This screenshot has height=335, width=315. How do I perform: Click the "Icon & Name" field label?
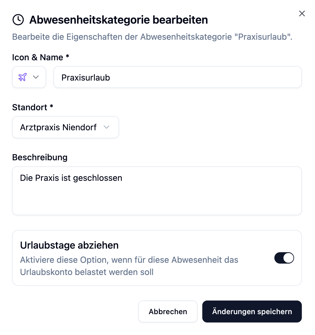pos(38,57)
